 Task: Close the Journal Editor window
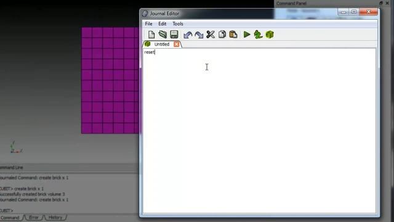click(368, 12)
